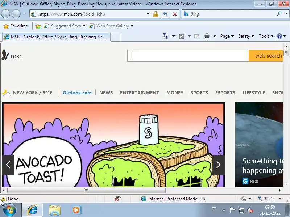Click the security lock icon
The width and height of the screenshot is (290, 217).
(156, 14)
